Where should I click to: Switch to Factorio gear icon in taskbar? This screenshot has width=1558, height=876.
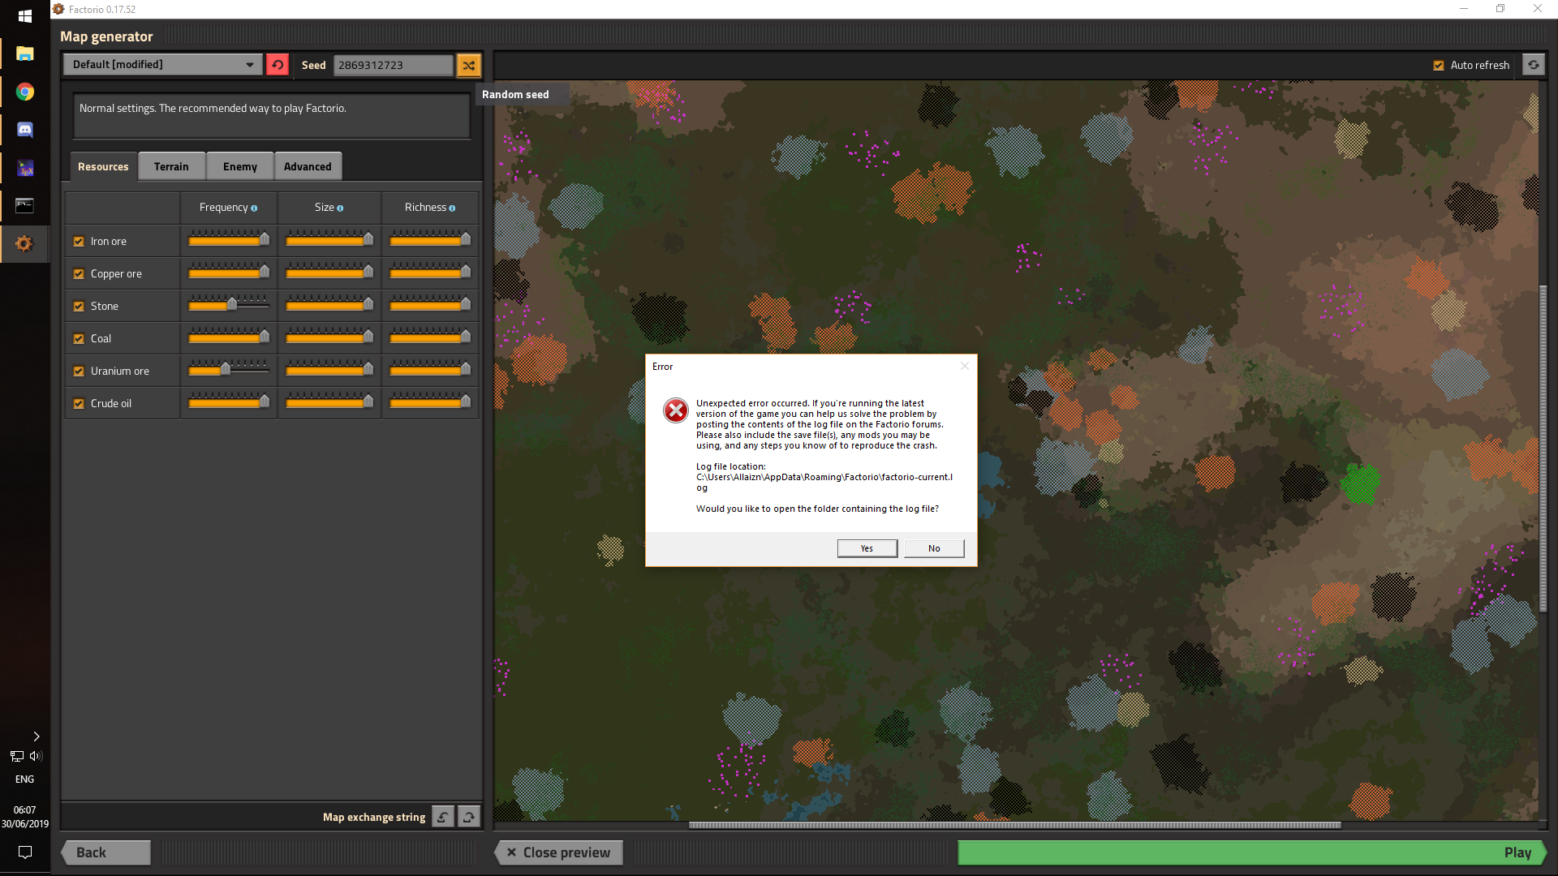(24, 243)
